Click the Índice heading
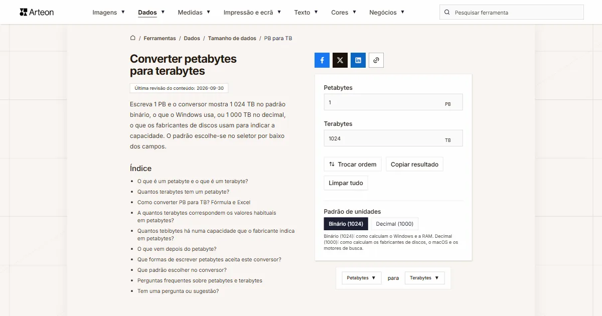Viewport: 602px width, 316px height. click(140, 169)
